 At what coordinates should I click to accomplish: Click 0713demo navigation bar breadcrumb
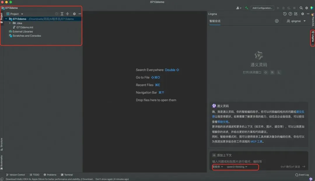10,8
